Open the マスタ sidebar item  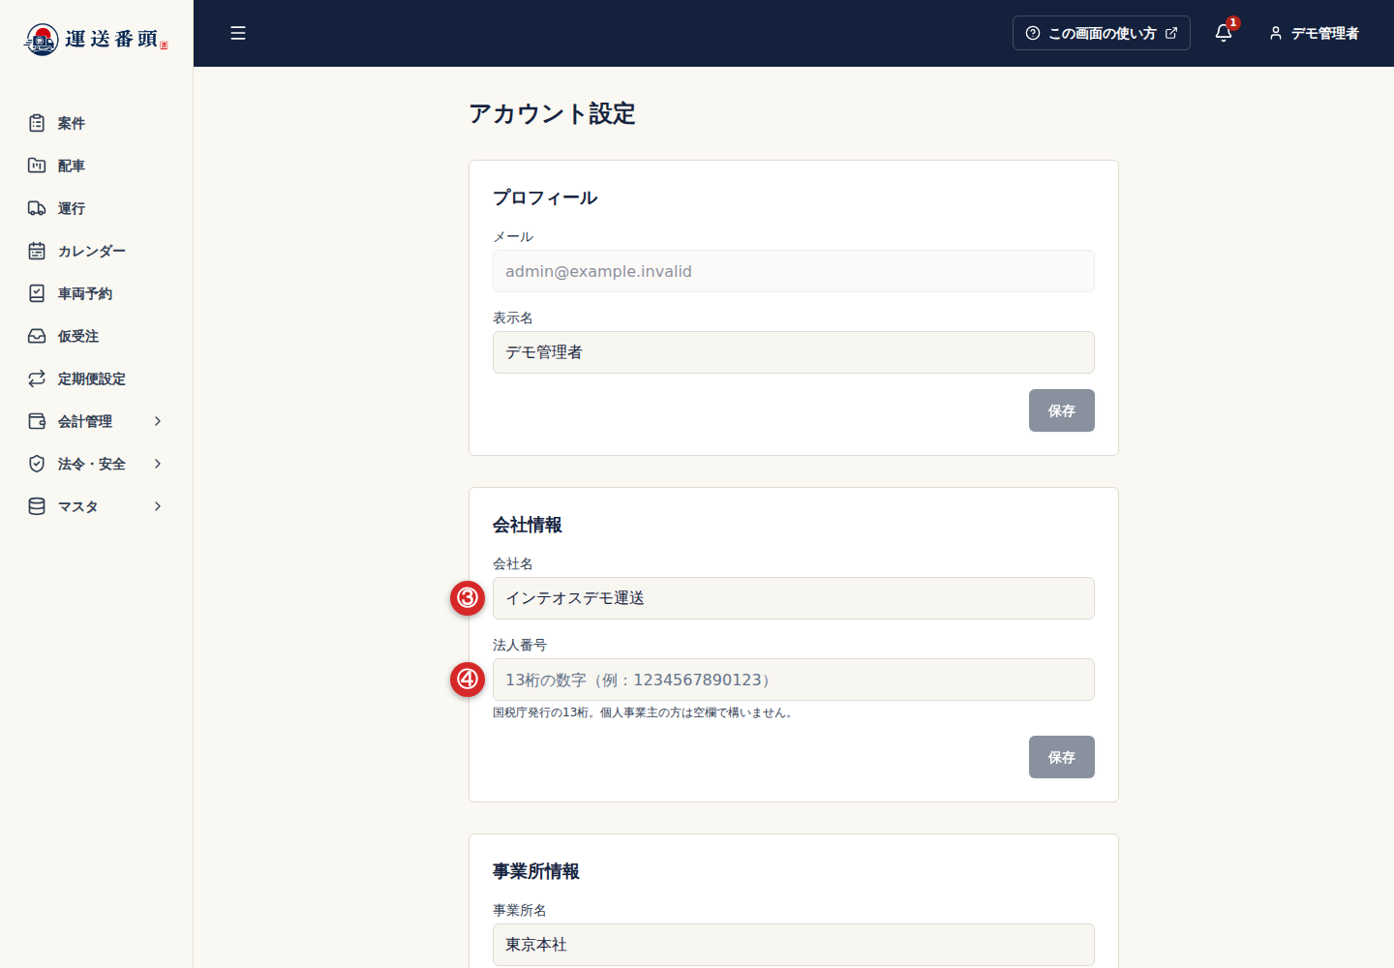coord(96,506)
